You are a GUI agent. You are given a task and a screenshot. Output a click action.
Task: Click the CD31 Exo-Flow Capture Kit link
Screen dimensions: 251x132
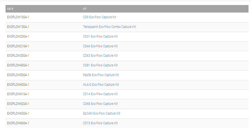pos(100,37)
